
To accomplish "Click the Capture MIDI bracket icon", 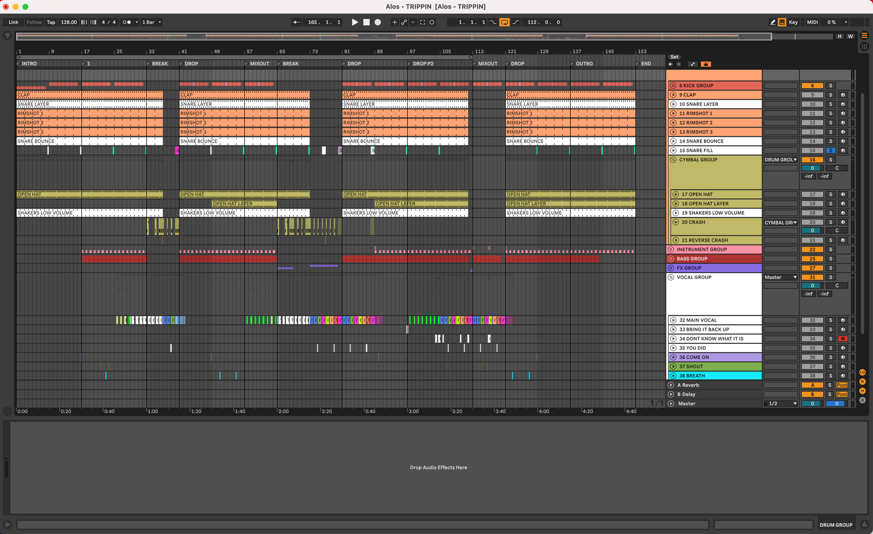I will click(422, 22).
